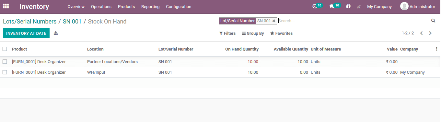Click the search magnifier icon
Viewport: 441px width, 122px height.
[433, 21]
